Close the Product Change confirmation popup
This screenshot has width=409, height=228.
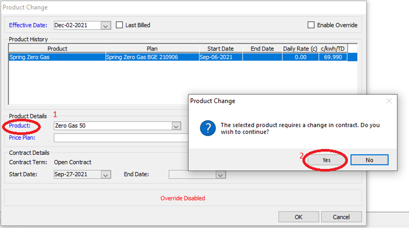coord(389,101)
